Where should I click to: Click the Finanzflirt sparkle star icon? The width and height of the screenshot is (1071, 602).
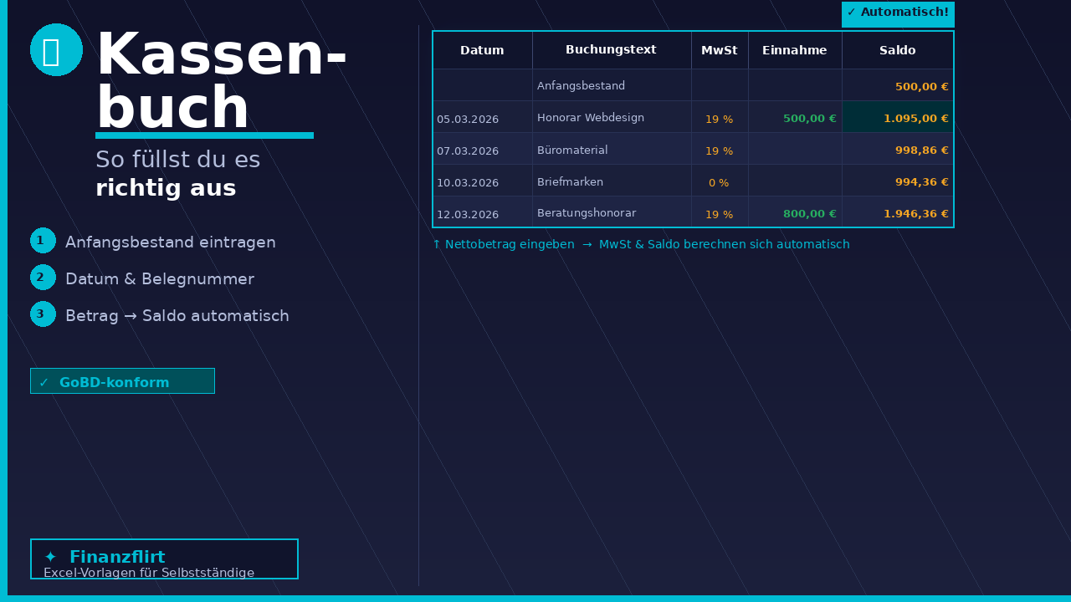tap(50, 558)
